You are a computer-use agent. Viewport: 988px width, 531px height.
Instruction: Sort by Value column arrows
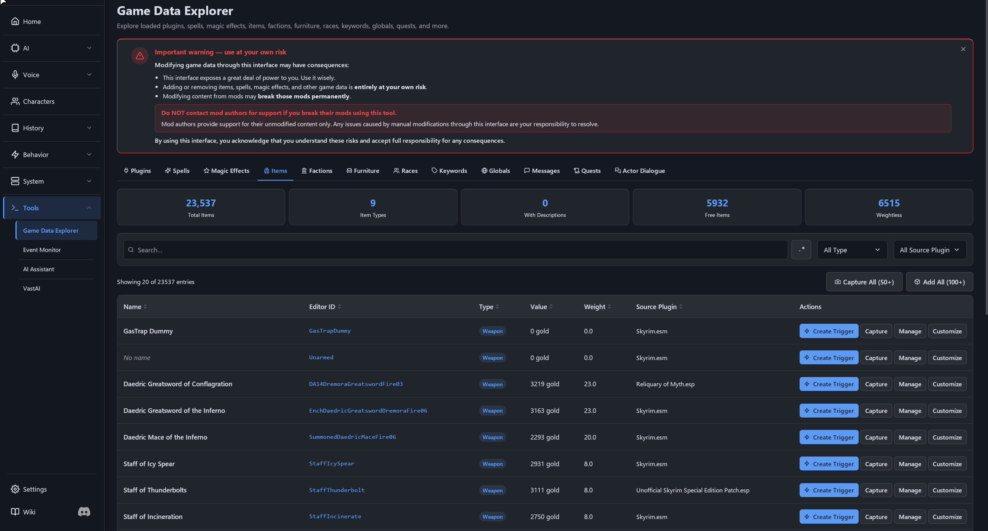click(x=551, y=306)
